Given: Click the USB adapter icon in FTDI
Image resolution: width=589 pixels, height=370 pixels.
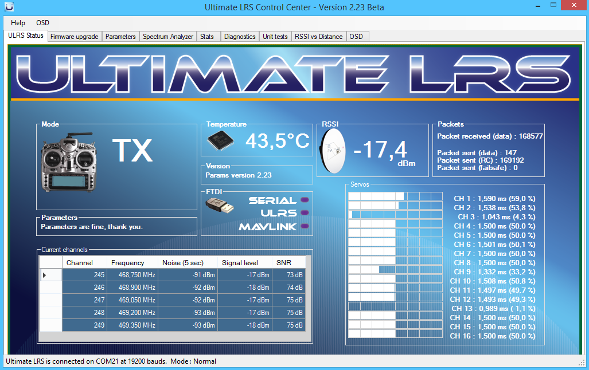Looking at the screenshot, I should (220, 205).
